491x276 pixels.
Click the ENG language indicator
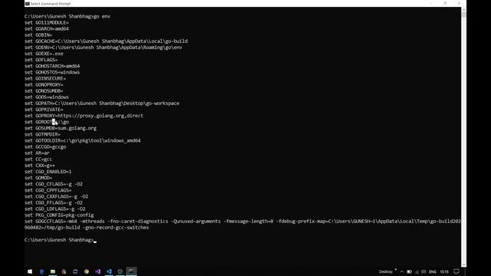433,271
